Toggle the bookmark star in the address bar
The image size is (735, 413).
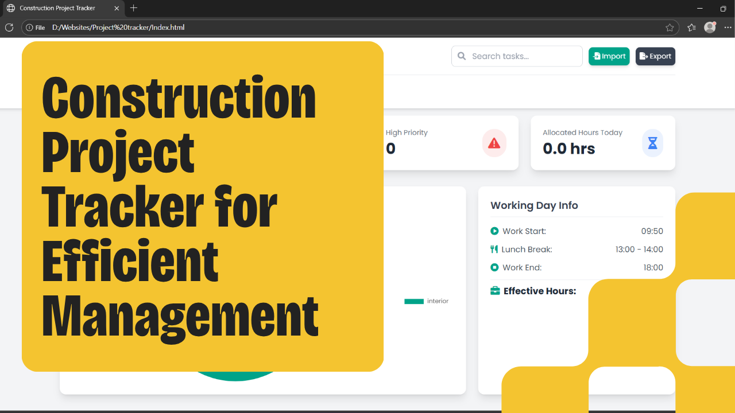tap(670, 27)
